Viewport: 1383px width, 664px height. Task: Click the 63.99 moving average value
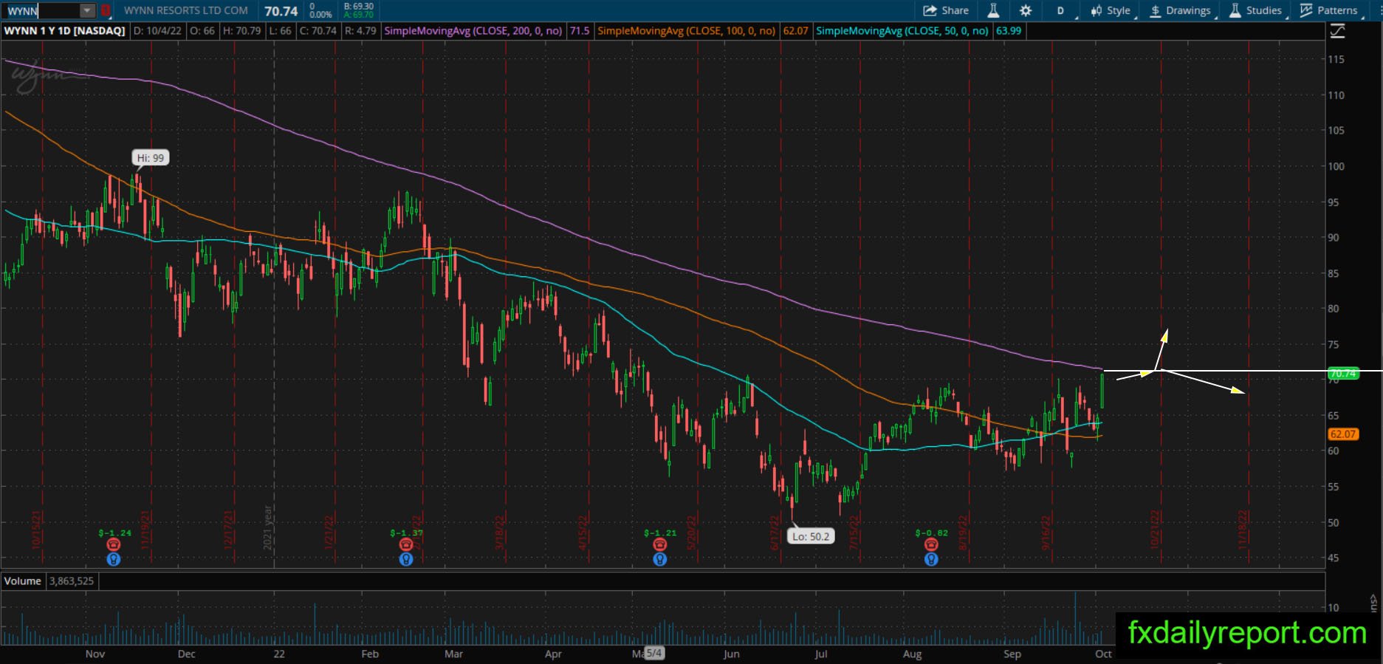point(1009,31)
